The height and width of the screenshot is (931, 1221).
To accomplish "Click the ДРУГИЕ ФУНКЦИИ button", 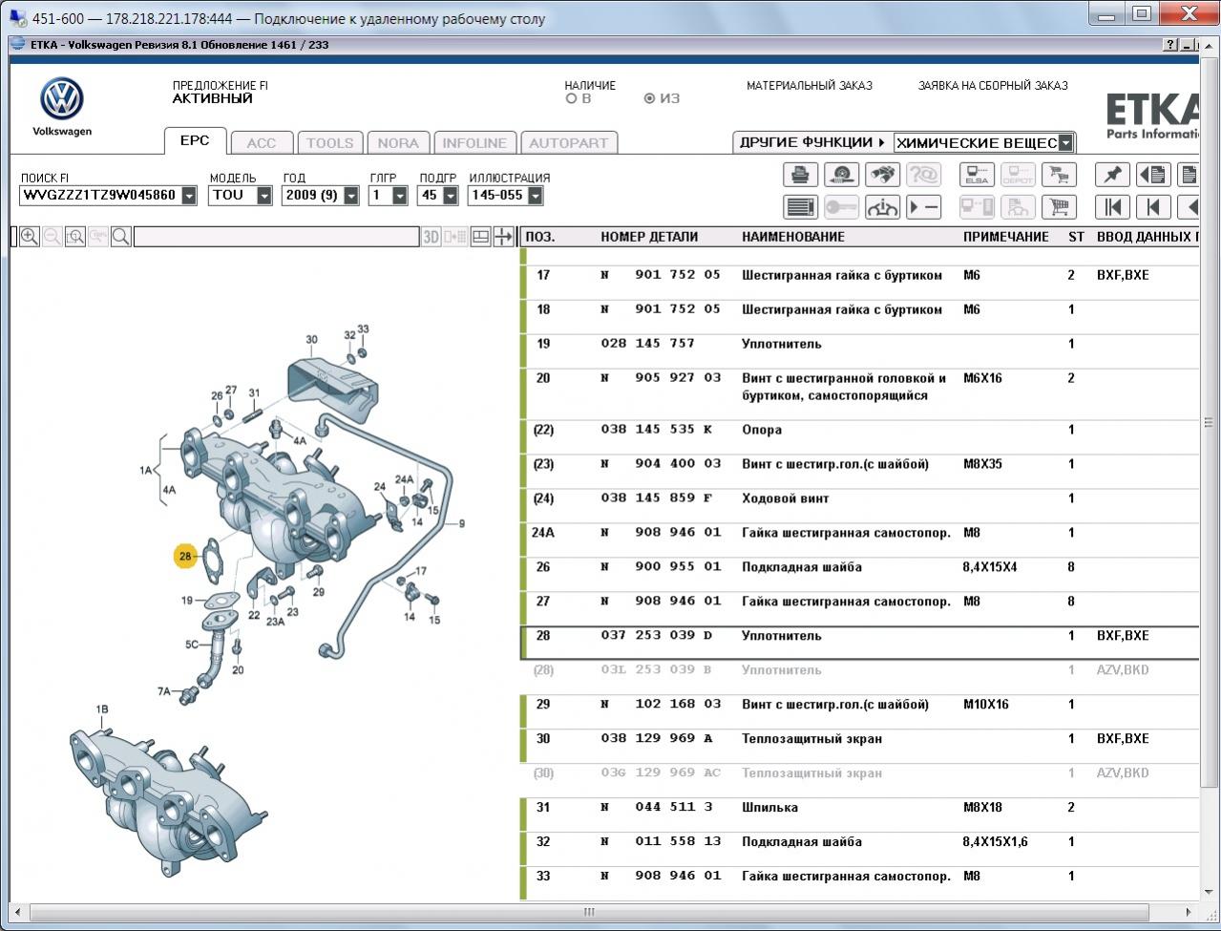I will pyautogui.click(x=812, y=142).
